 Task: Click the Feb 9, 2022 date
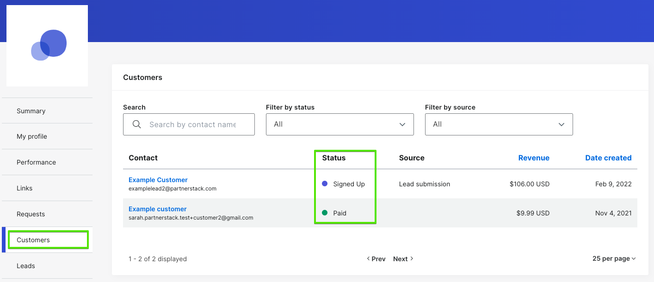(x=613, y=184)
